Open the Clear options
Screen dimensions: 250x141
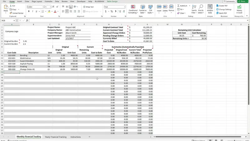coord(181,13)
